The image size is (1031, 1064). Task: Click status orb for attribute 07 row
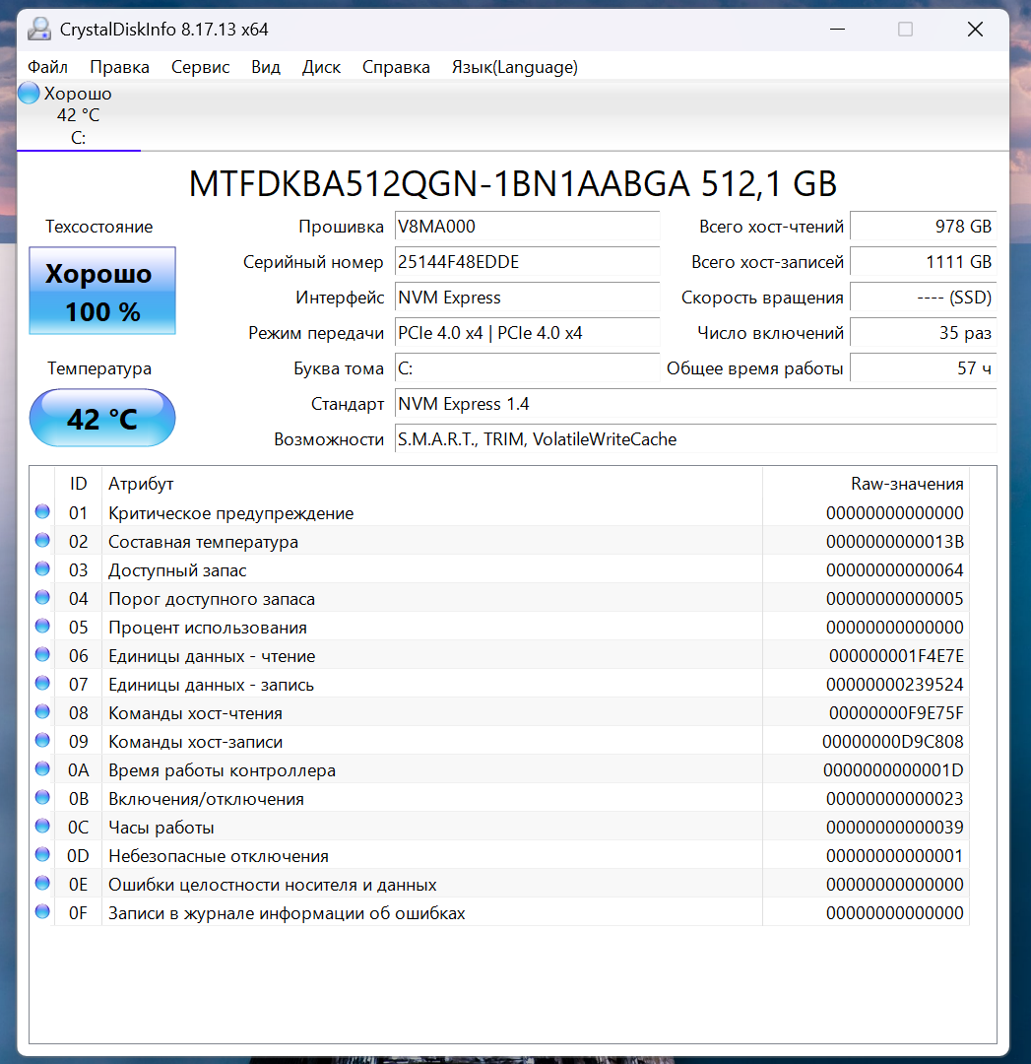tap(42, 683)
